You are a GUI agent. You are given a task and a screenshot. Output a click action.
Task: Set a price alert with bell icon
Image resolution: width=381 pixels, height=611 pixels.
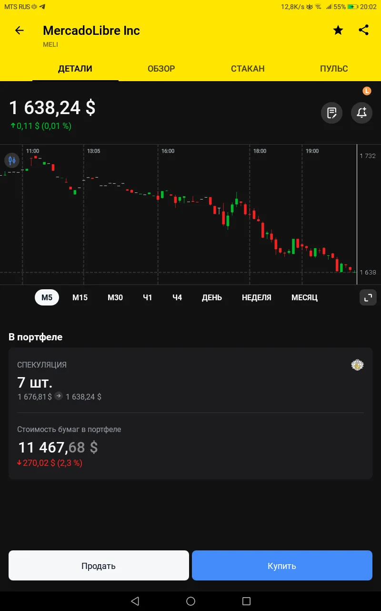[x=361, y=113]
